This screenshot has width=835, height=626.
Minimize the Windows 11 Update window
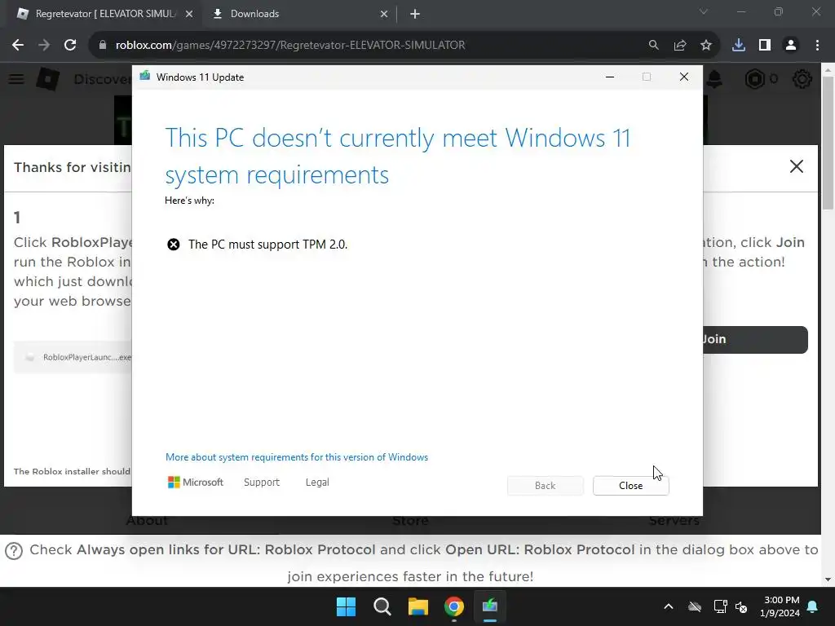(610, 77)
